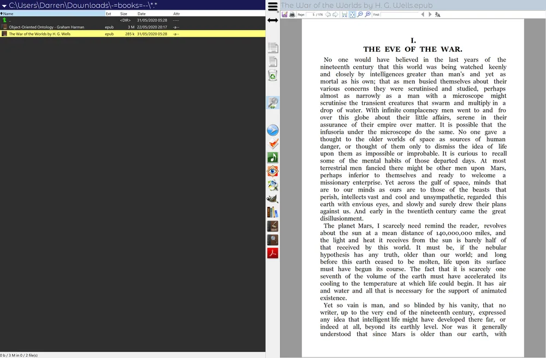
Task: Click the fit width icon
Action: tap(345, 15)
